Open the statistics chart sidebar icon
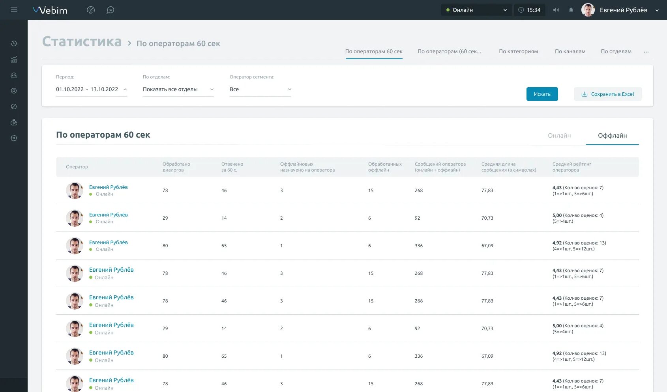 click(x=14, y=59)
